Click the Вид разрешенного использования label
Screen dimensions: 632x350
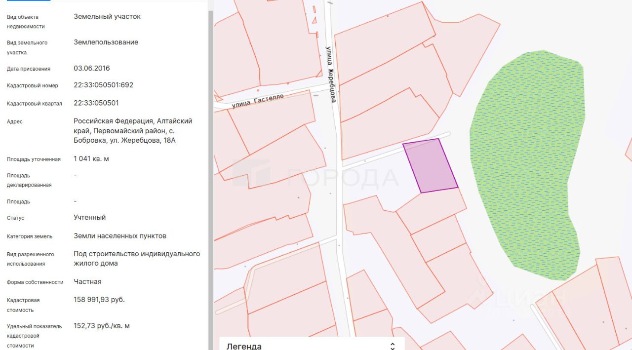[31, 259]
